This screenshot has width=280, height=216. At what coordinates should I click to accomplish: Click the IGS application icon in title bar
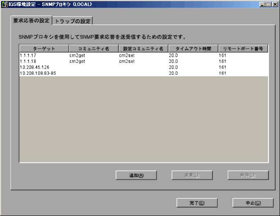click(5, 4)
